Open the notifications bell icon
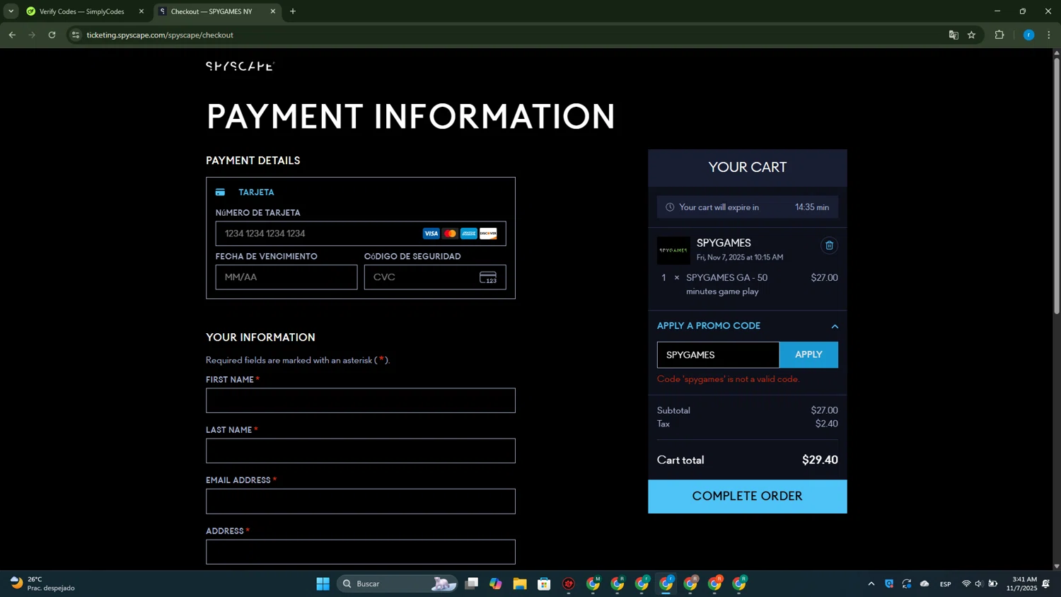1061x597 pixels. tap(1046, 584)
